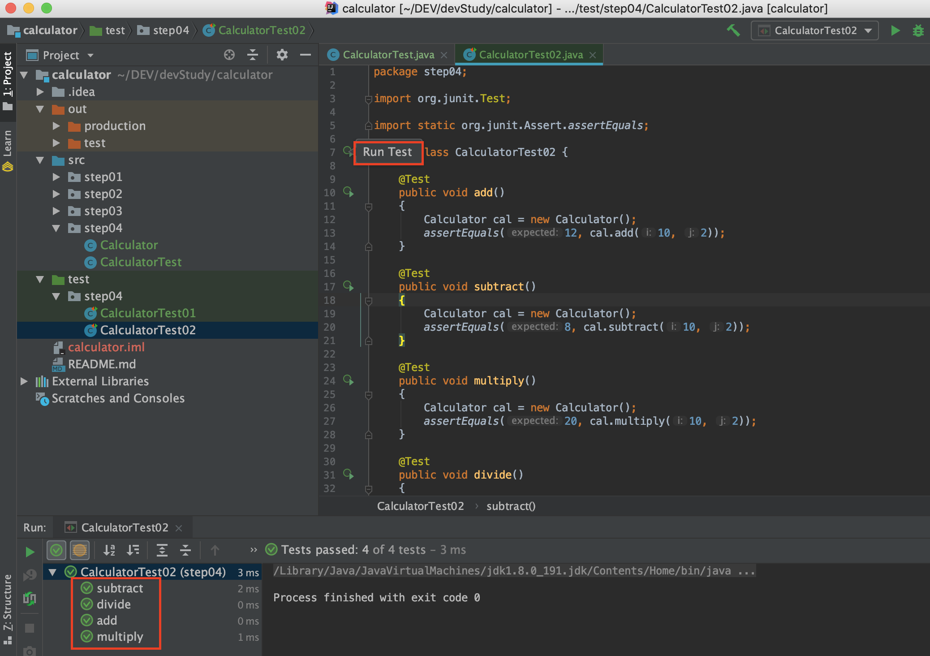
Task: Show more Run toolbar actions chevron
Action: click(x=254, y=550)
